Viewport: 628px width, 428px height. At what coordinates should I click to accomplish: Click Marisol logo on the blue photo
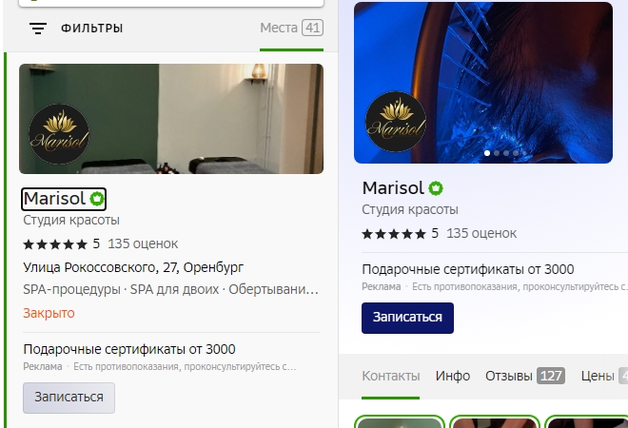coord(396,122)
